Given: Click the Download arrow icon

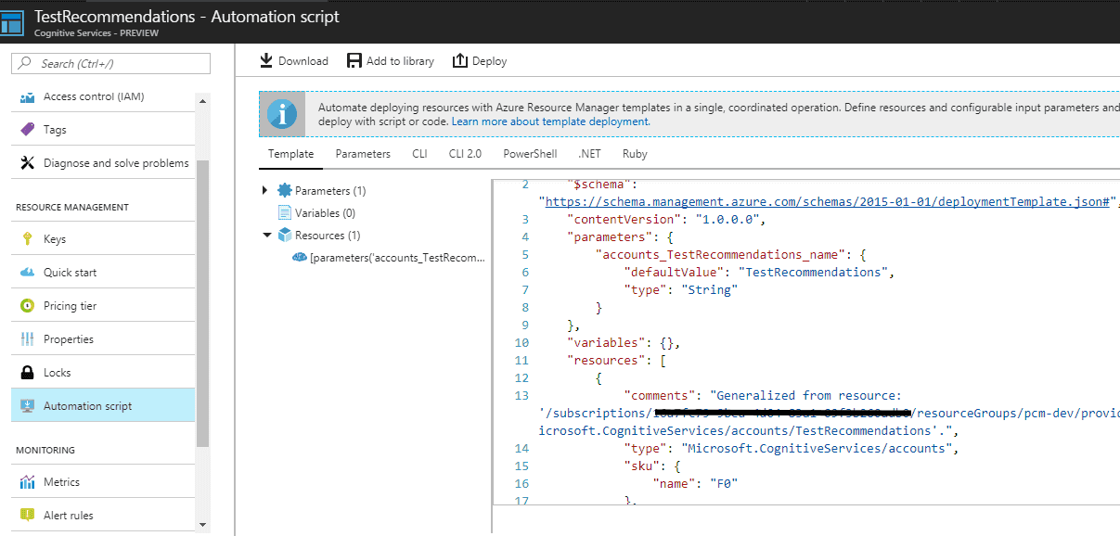Looking at the screenshot, I should pyautogui.click(x=266, y=60).
